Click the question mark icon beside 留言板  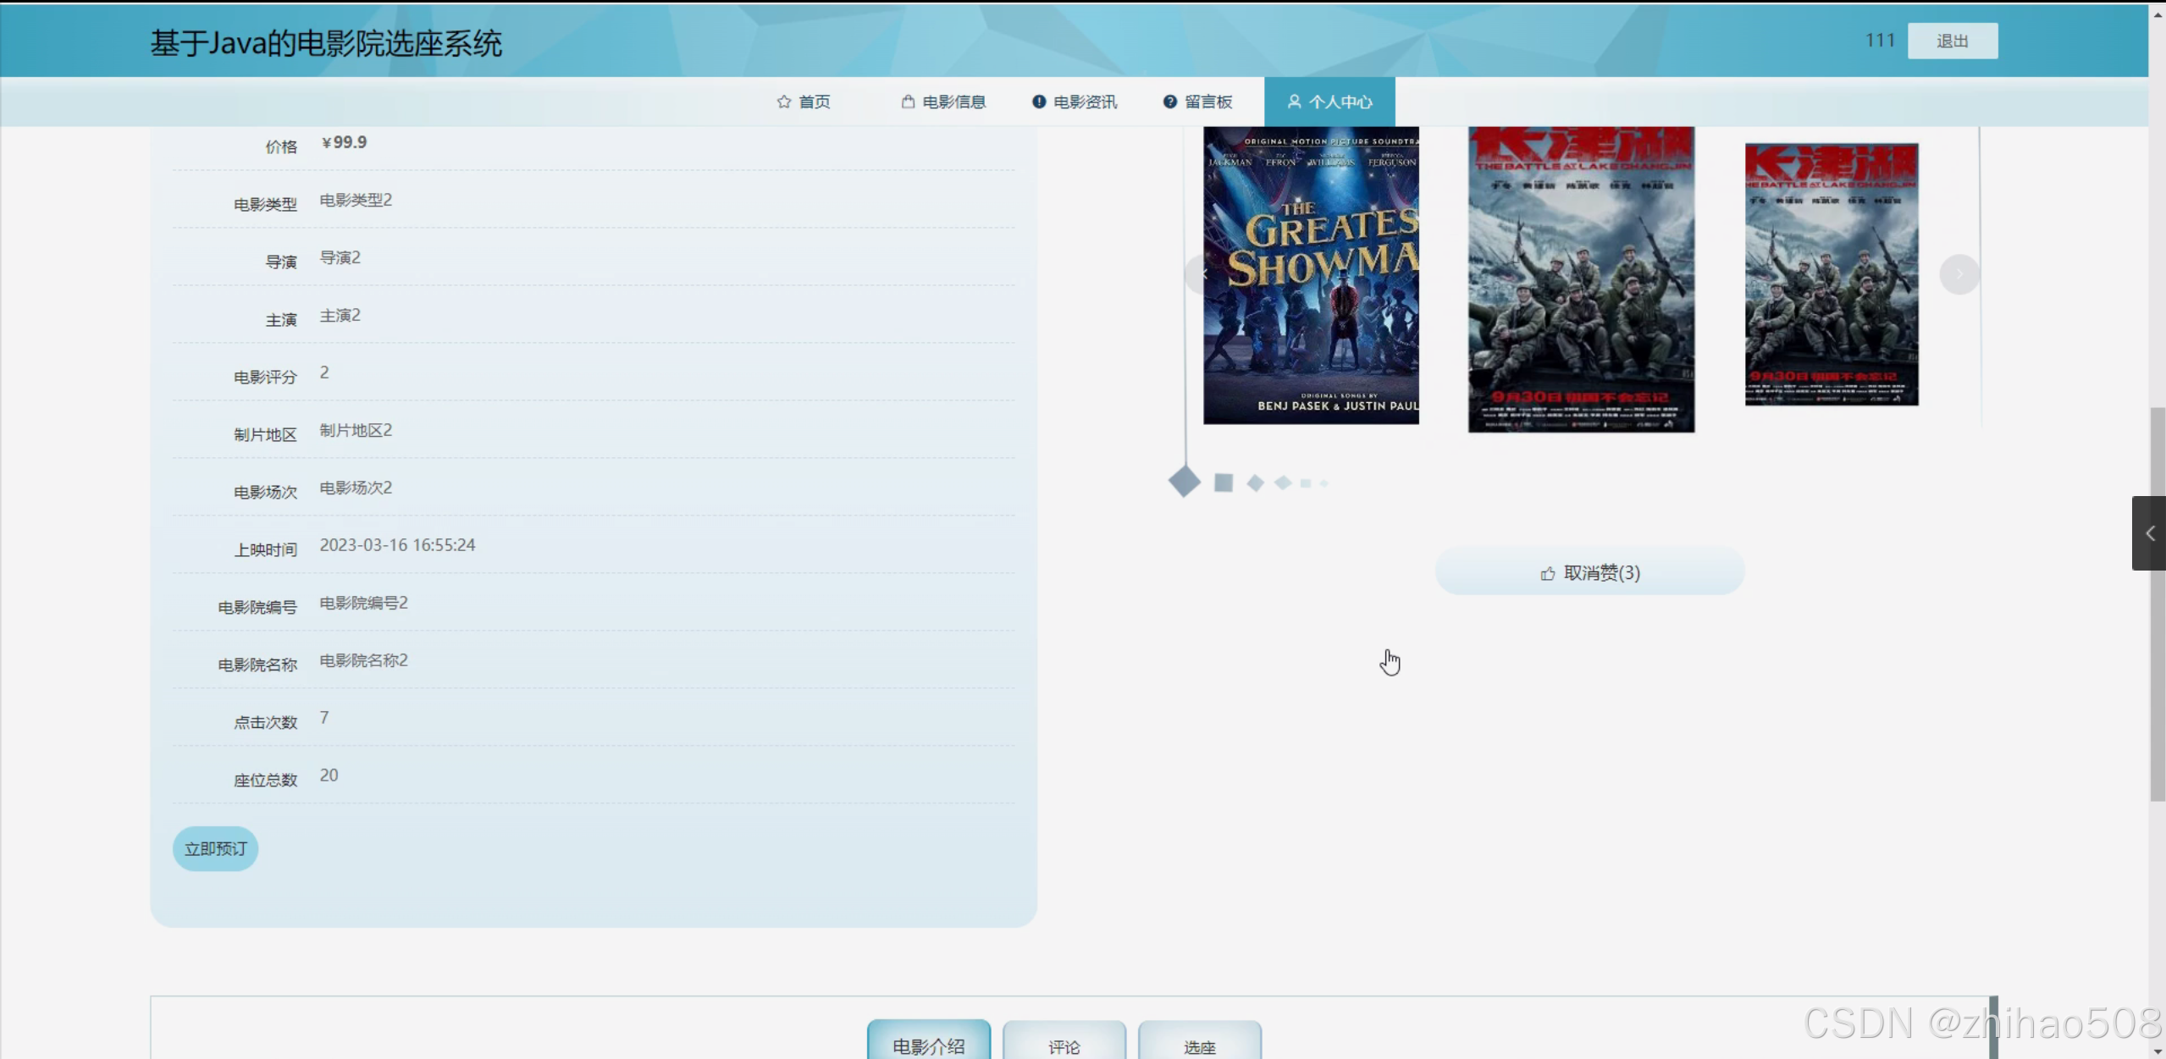[1169, 102]
